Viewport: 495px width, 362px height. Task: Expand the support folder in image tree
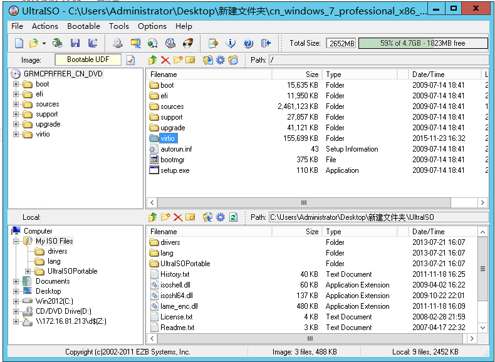click(16, 114)
